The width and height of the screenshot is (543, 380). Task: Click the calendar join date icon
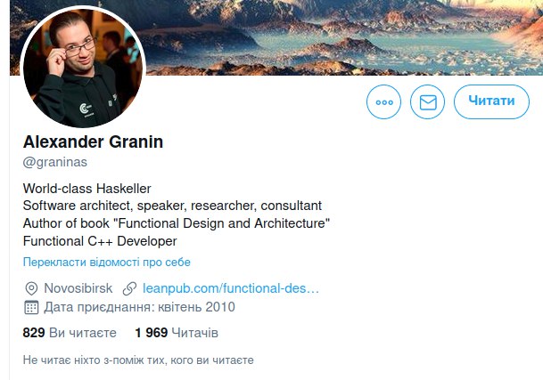(x=31, y=307)
